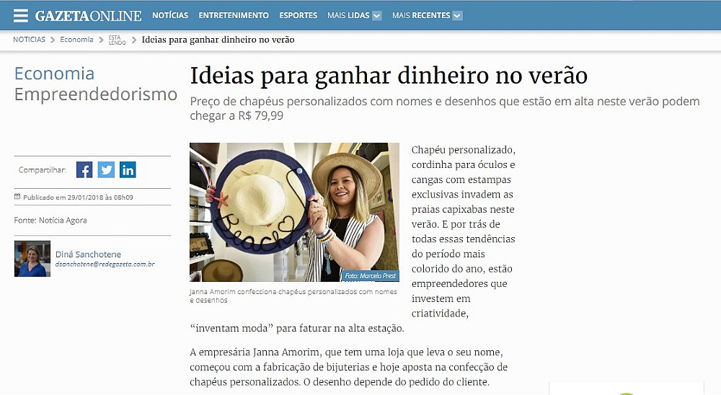Expand the Mais Recentes dropdown arrow

click(x=457, y=16)
